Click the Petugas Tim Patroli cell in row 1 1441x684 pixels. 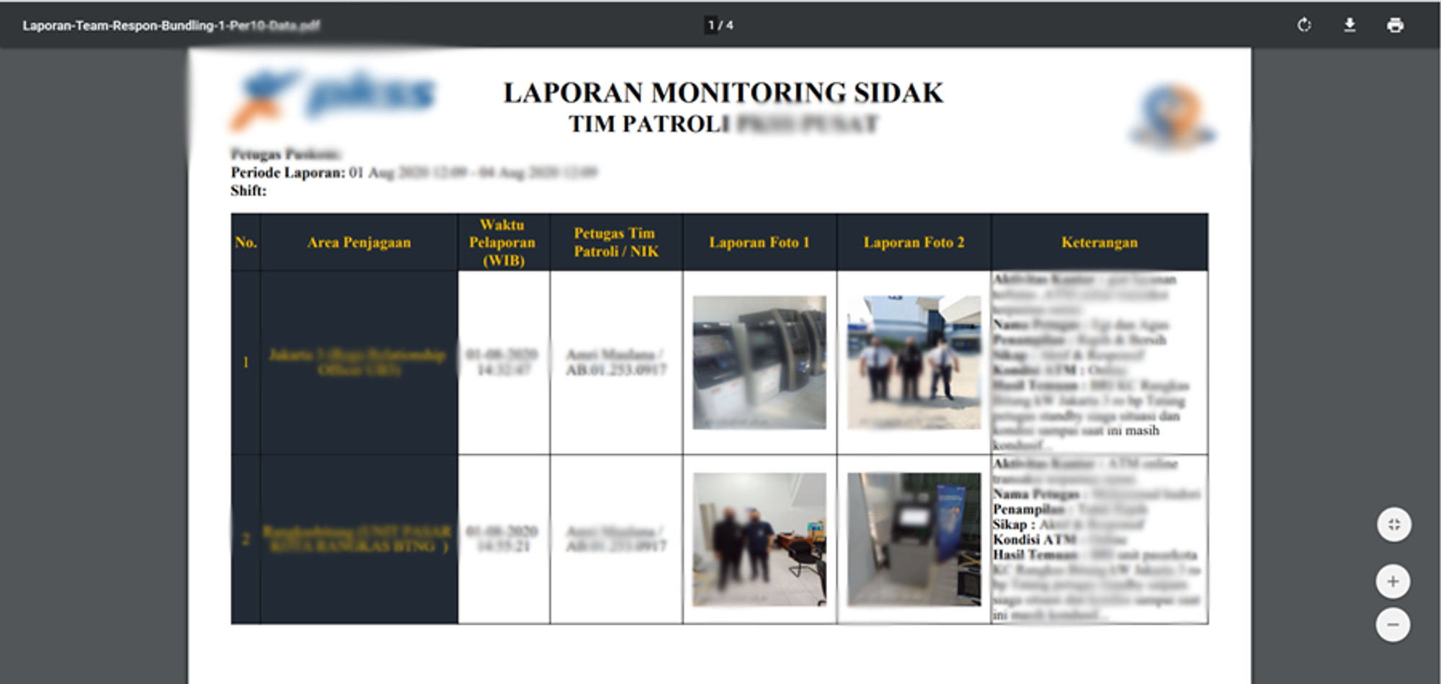click(616, 363)
